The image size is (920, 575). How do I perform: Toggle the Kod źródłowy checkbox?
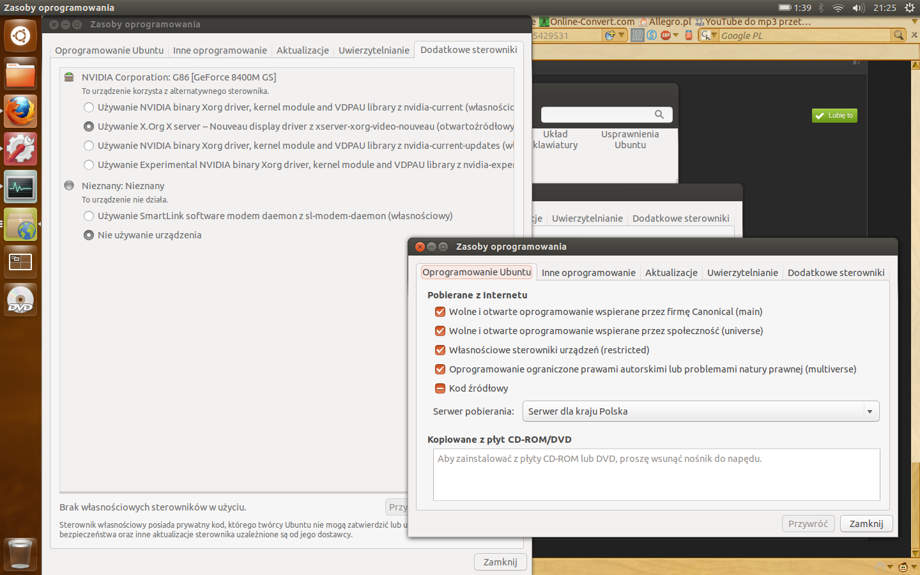(x=440, y=388)
